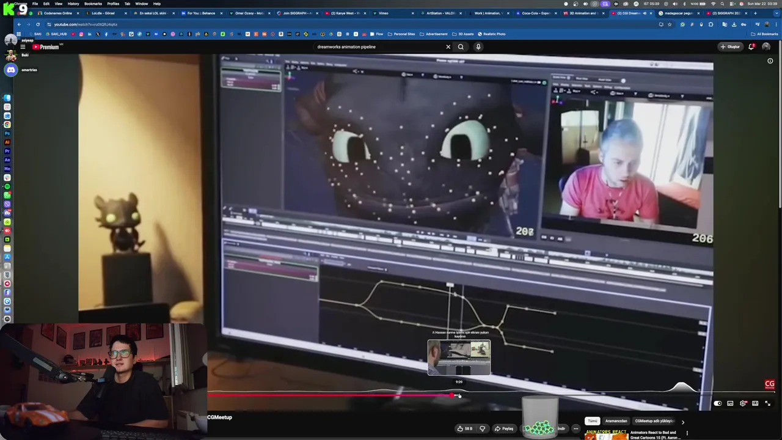Image resolution: width=782 pixels, height=440 pixels.
Task: Open the 3D Assets bookmark folder
Action: pos(463,34)
